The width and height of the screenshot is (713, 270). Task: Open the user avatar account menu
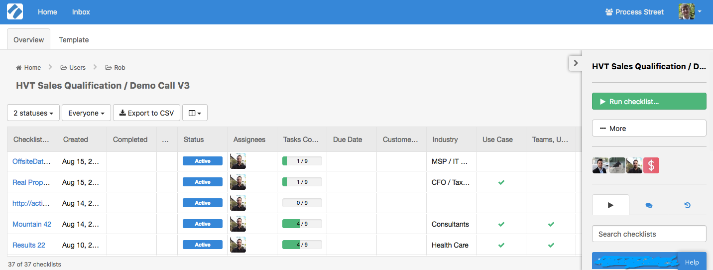coord(690,11)
